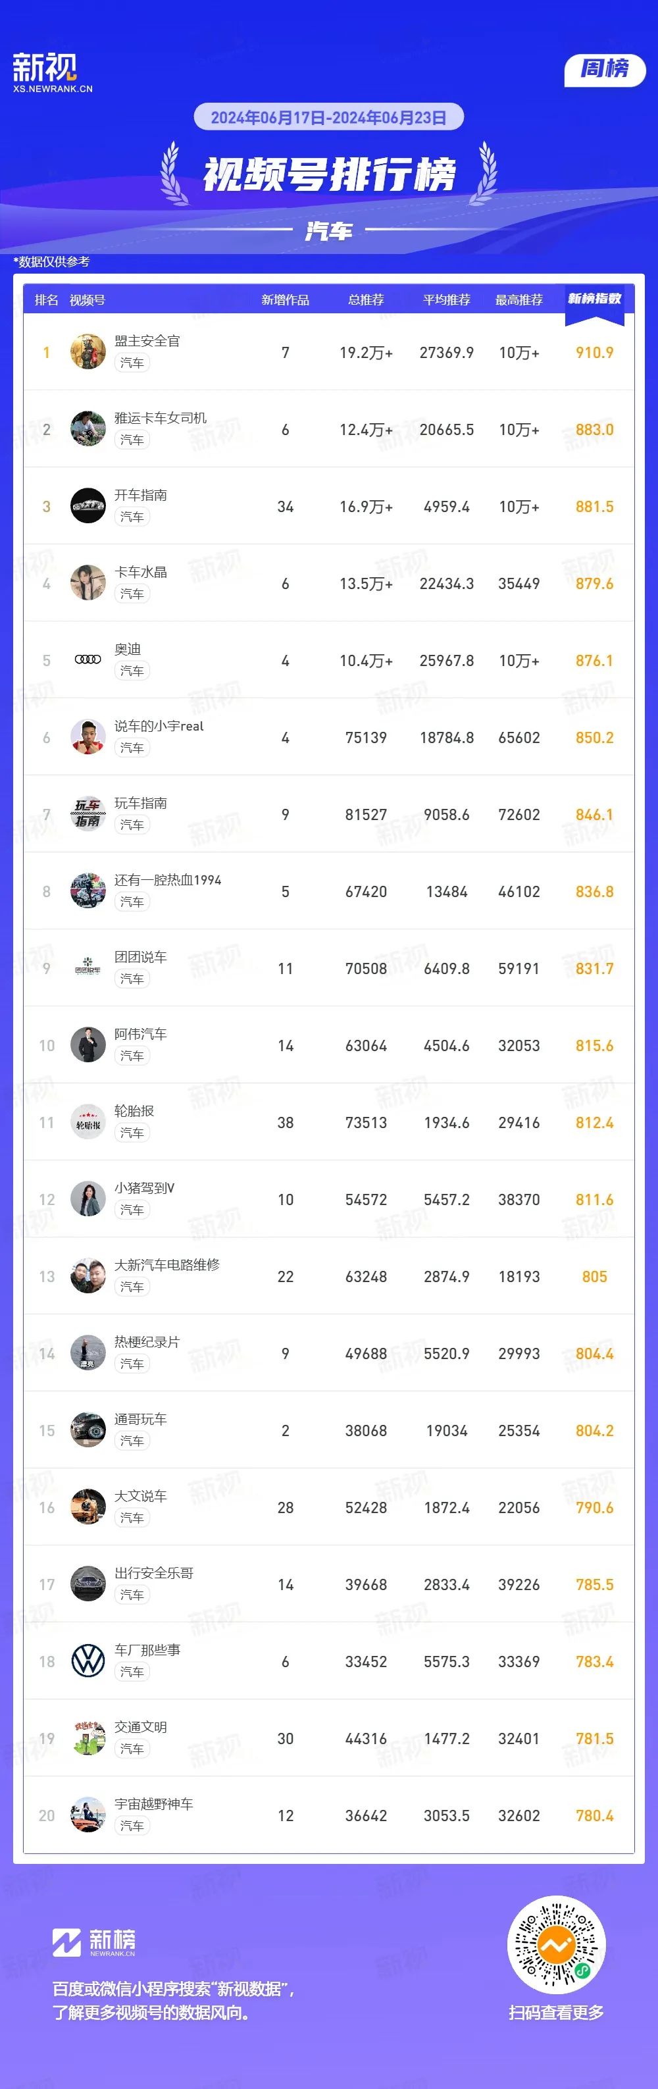
Task: Click the QR code to see more
Action: tap(556, 1945)
